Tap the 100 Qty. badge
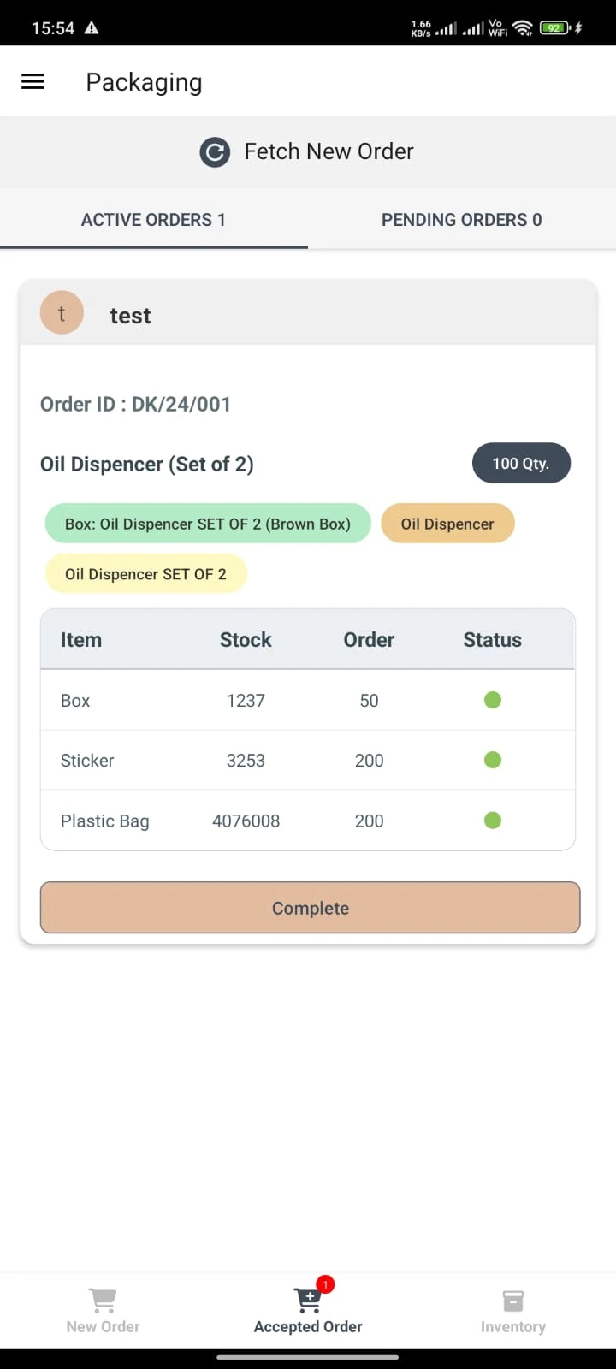The image size is (616, 1369). [x=521, y=463]
